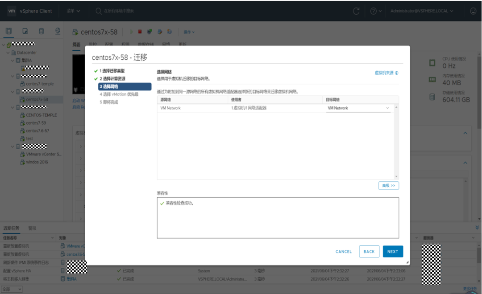The height and width of the screenshot is (294, 482).
Task: Click the BACK button in migrate wizard
Action: pos(369,251)
